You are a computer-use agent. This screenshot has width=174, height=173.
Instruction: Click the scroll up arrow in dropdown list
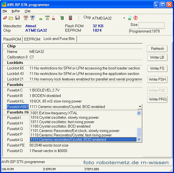coord(139,113)
